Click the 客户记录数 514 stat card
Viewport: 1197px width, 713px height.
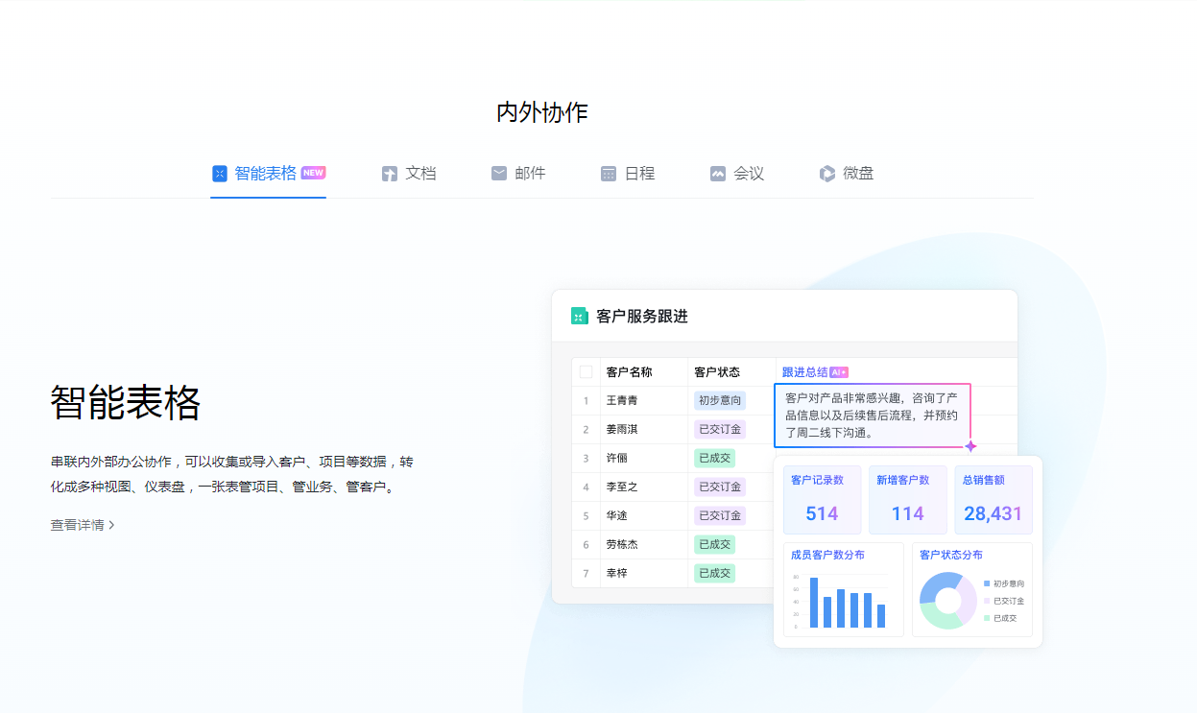822,499
